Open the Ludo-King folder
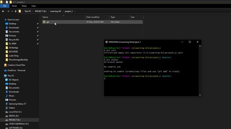 click(x=14, y=56)
